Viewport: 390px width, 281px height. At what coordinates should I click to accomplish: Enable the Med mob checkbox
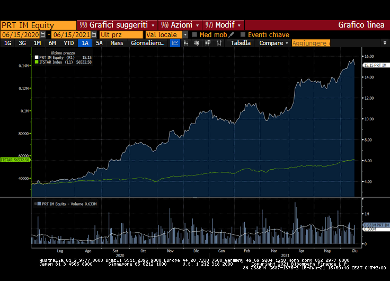pos(194,34)
